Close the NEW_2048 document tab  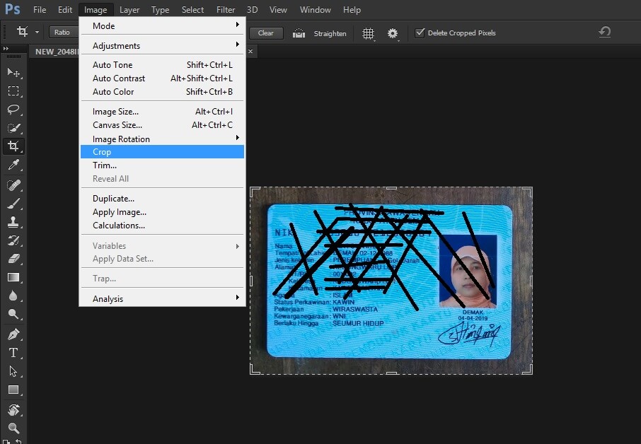click(250, 51)
